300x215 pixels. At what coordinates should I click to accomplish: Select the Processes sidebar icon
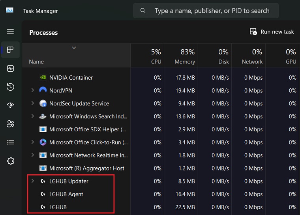tap(10, 50)
